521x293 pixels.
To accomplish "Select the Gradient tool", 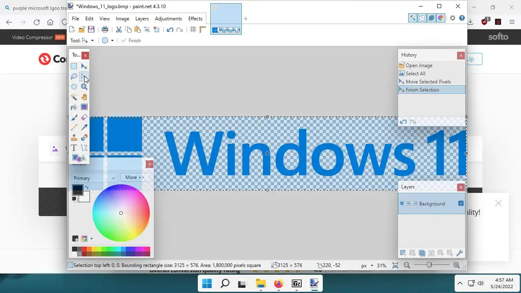I will 84,107.
